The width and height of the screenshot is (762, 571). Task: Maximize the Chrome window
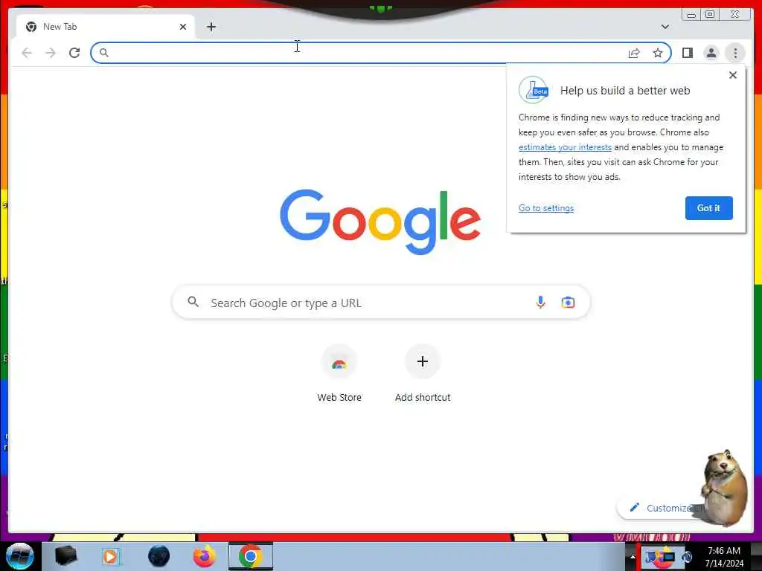click(x=709, y=15)
